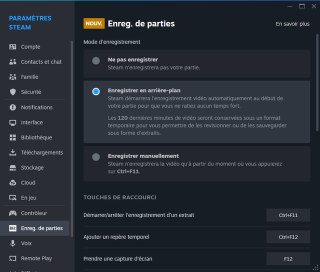Click the Remote Play cast icon
Screen dimensions: 320x272
[x=12, y=258]
